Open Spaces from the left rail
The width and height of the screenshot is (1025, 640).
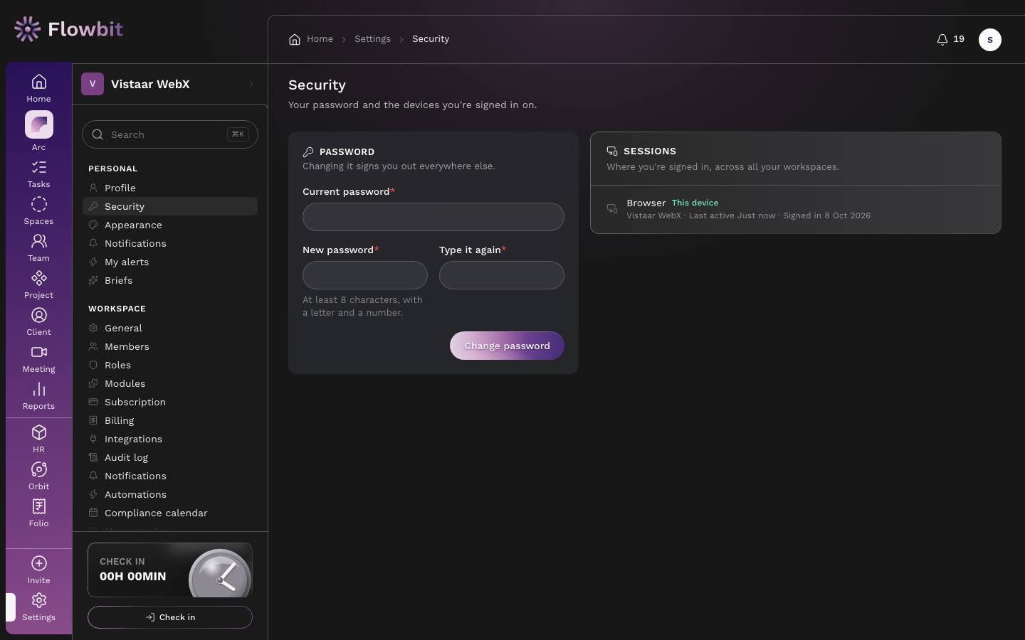pyautogui.click(x=38, y=210)
